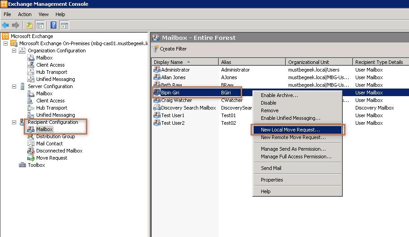
Task: Select Help in the context menu
Action: point(298,191)
